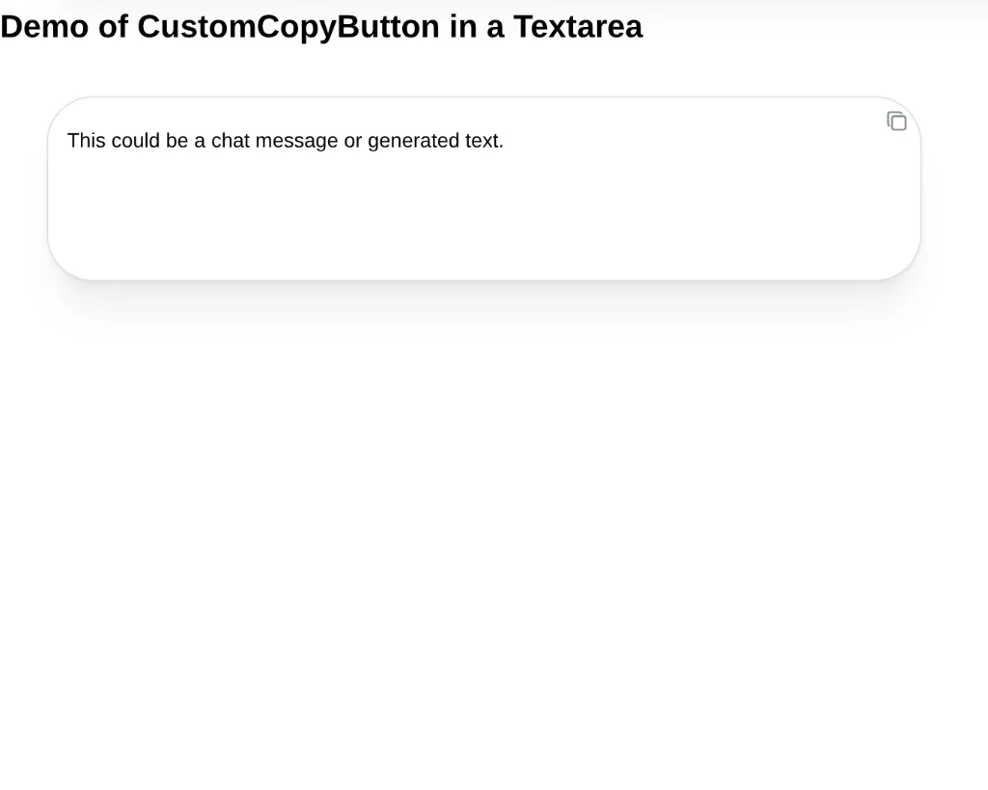Viewport: 988px width, 790px height.
Task: Click the word "message" in the textarea
Action: 296,141
